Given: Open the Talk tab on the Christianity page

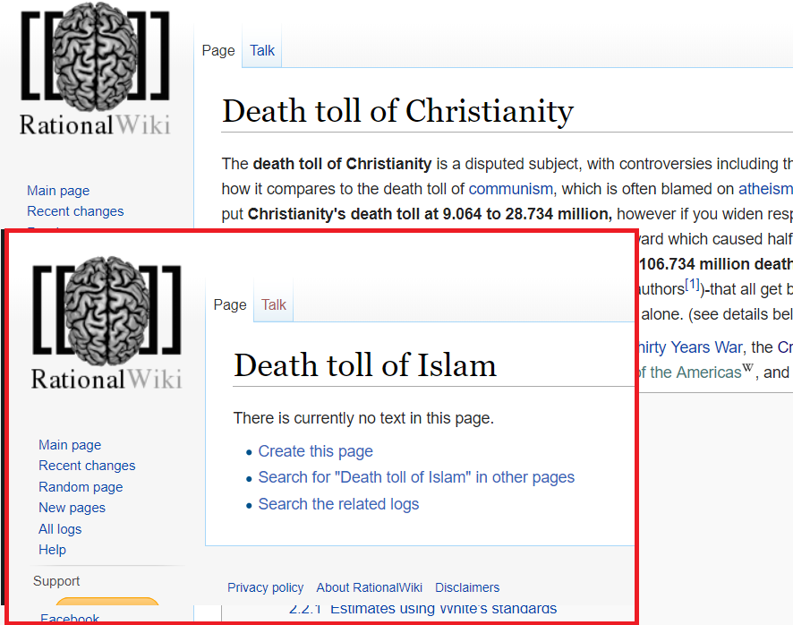Looking at the screenshot, I should coord(262,51).
